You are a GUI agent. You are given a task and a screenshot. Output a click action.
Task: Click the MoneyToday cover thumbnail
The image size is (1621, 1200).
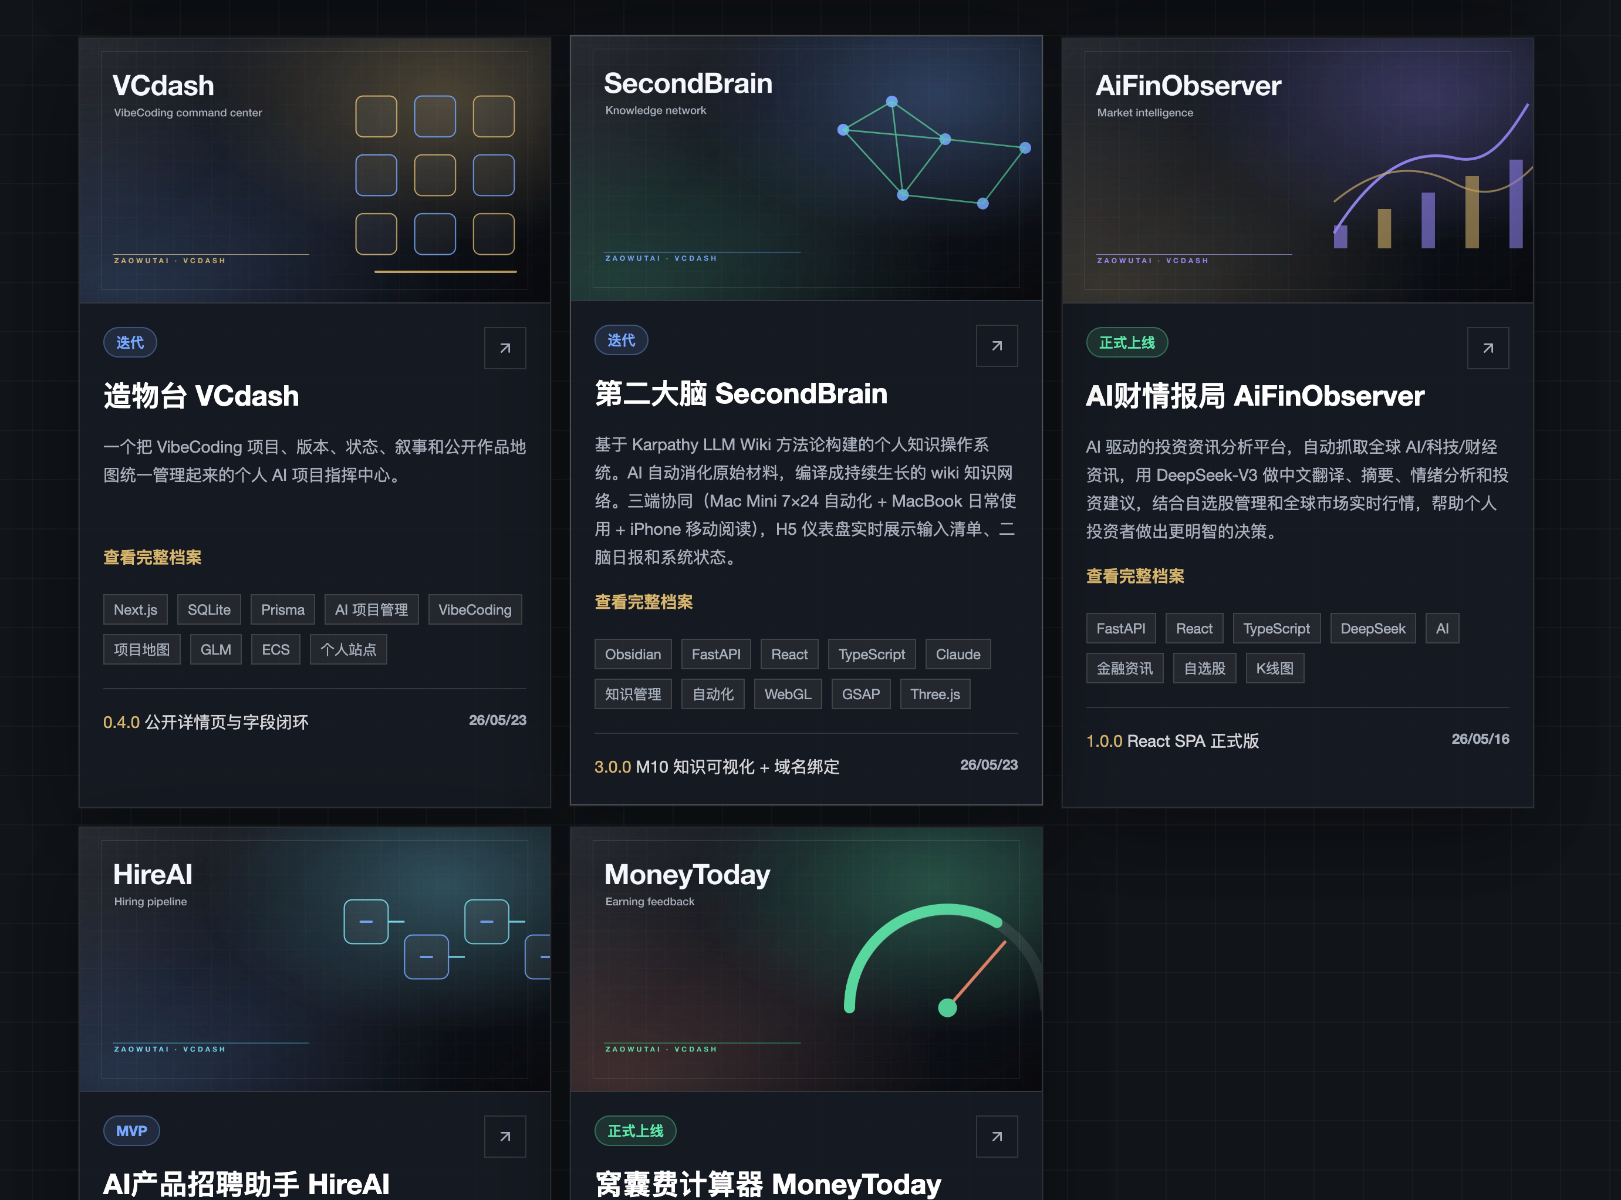[806, 959]
